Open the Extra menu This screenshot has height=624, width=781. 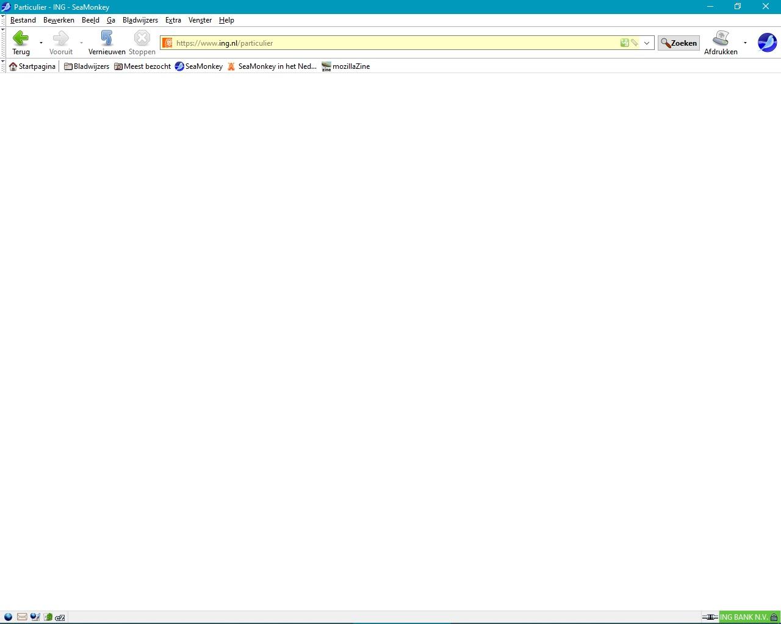tap(173, 19)
